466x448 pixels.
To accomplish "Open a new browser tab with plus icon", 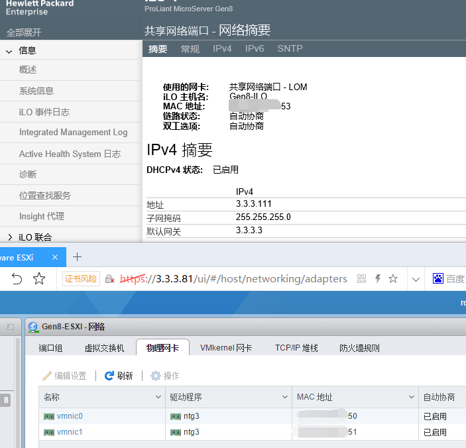I will pos(78,257).
